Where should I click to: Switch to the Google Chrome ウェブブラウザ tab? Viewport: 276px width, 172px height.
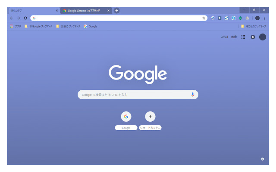click(x=86, y=10)
